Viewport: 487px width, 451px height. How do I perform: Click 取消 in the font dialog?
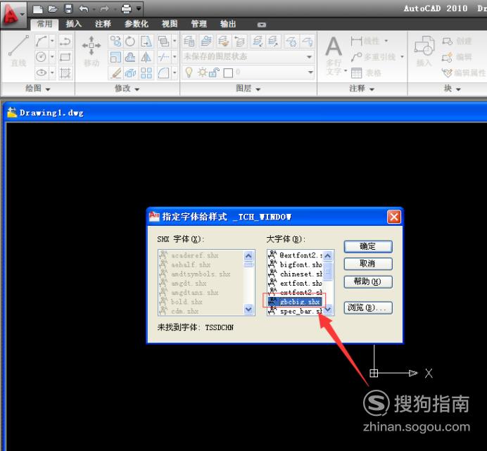pos(368,264)
